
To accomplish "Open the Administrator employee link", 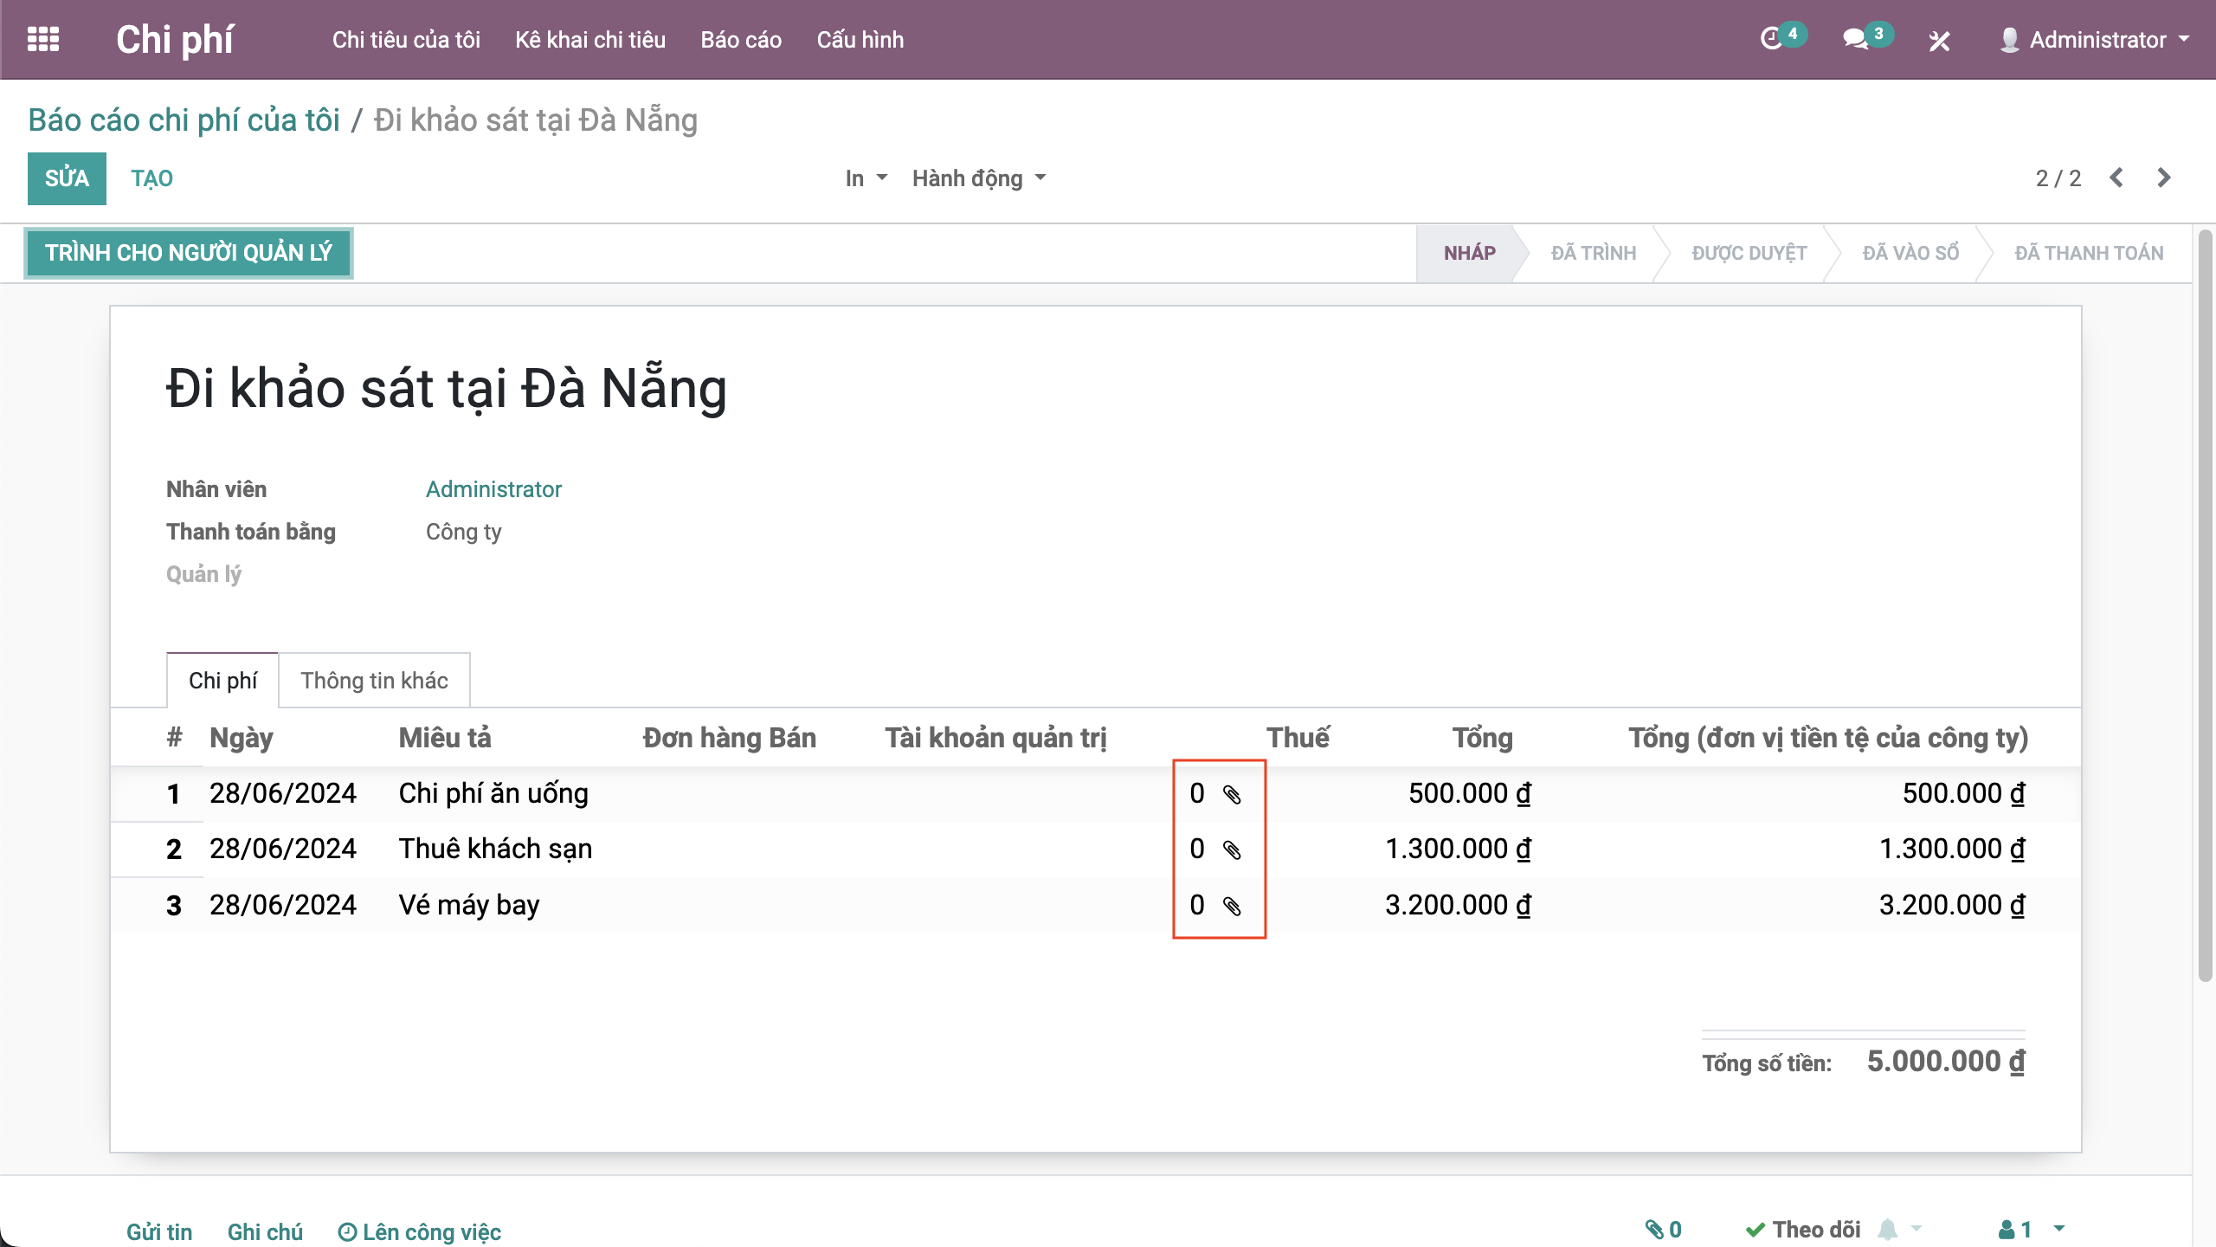I will click(x=493, y=489).
